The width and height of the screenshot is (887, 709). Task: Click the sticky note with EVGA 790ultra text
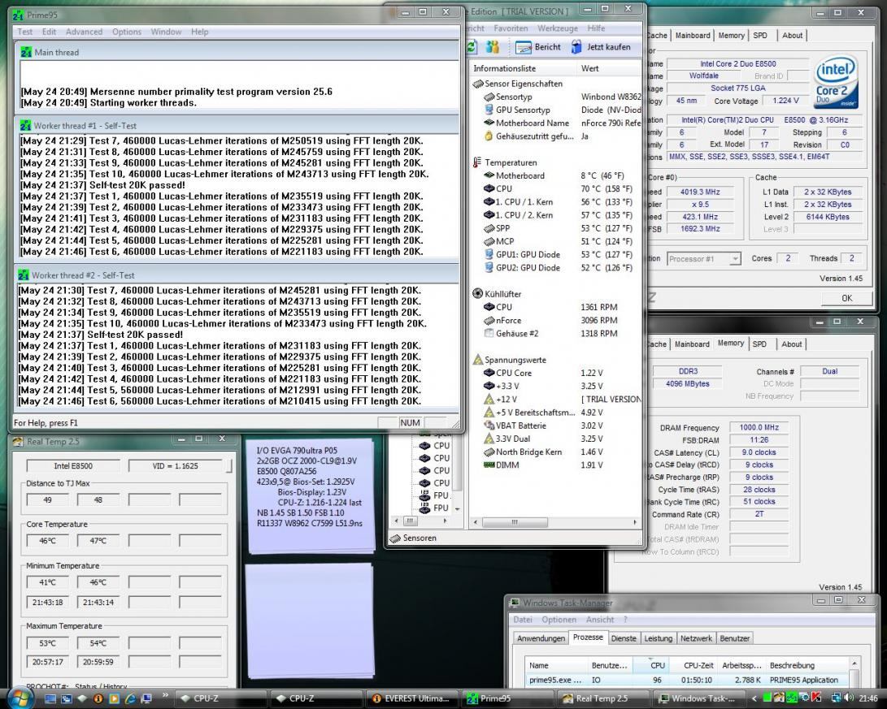(310, 496)
